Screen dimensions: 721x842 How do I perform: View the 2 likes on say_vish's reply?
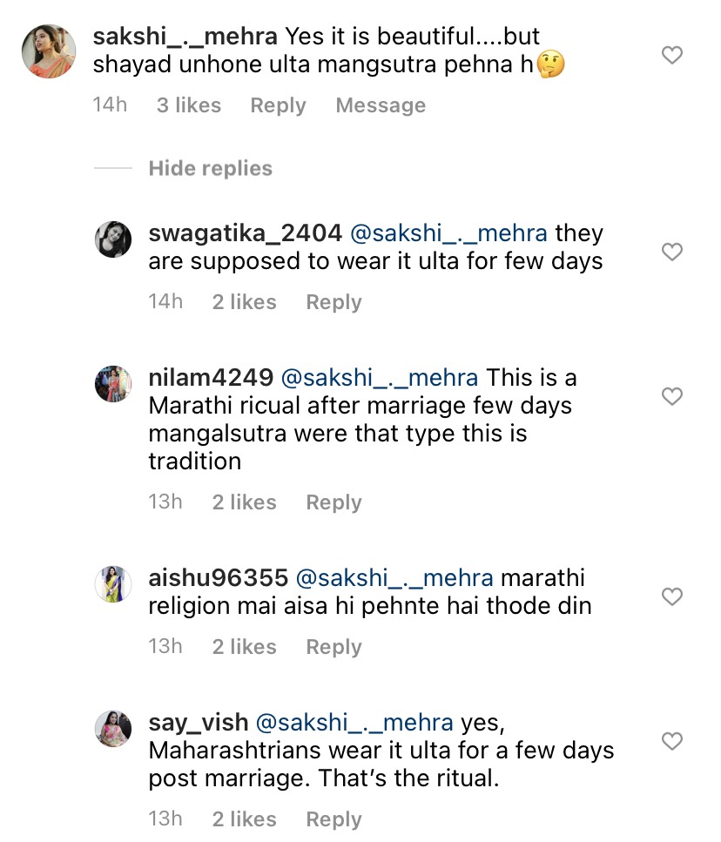(244, 818)
